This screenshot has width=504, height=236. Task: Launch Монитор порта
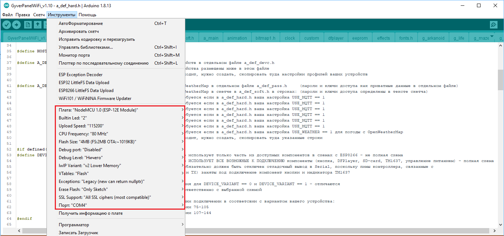116,55
